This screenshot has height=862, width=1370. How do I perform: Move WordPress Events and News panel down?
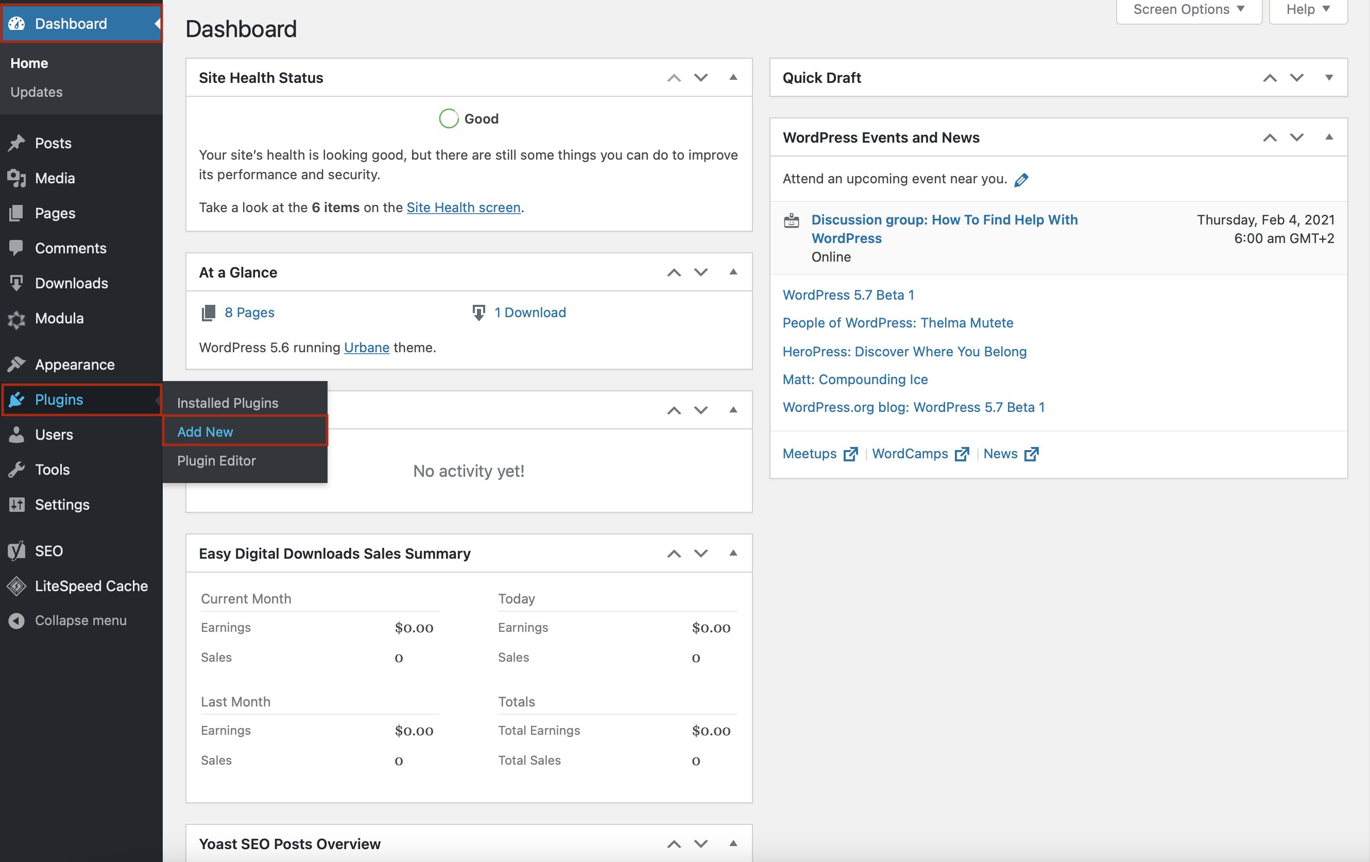pyautogui.click(x=1297, y=137)
